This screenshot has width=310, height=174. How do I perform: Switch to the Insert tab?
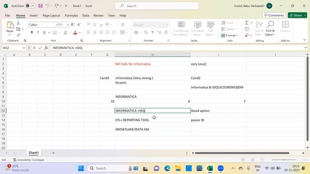click(33, 15)
